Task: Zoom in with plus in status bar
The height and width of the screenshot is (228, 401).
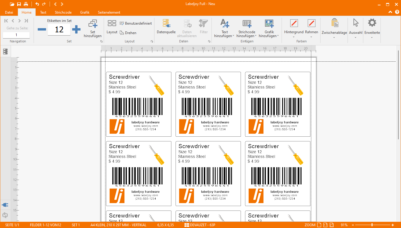Action: [x=393, y=225]
